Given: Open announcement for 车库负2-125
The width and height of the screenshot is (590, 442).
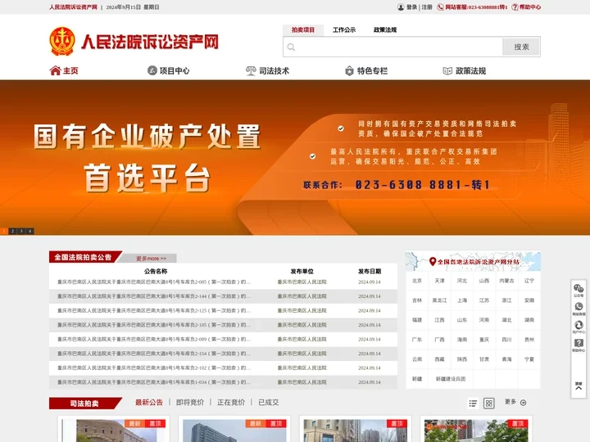Looking at the screenshot, I should [x=154, y=310].
